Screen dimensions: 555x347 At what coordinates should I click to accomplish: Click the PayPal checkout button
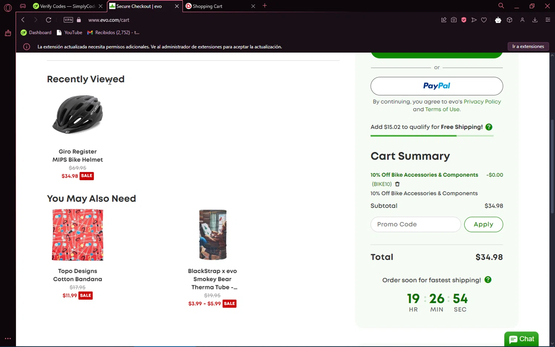437,86
